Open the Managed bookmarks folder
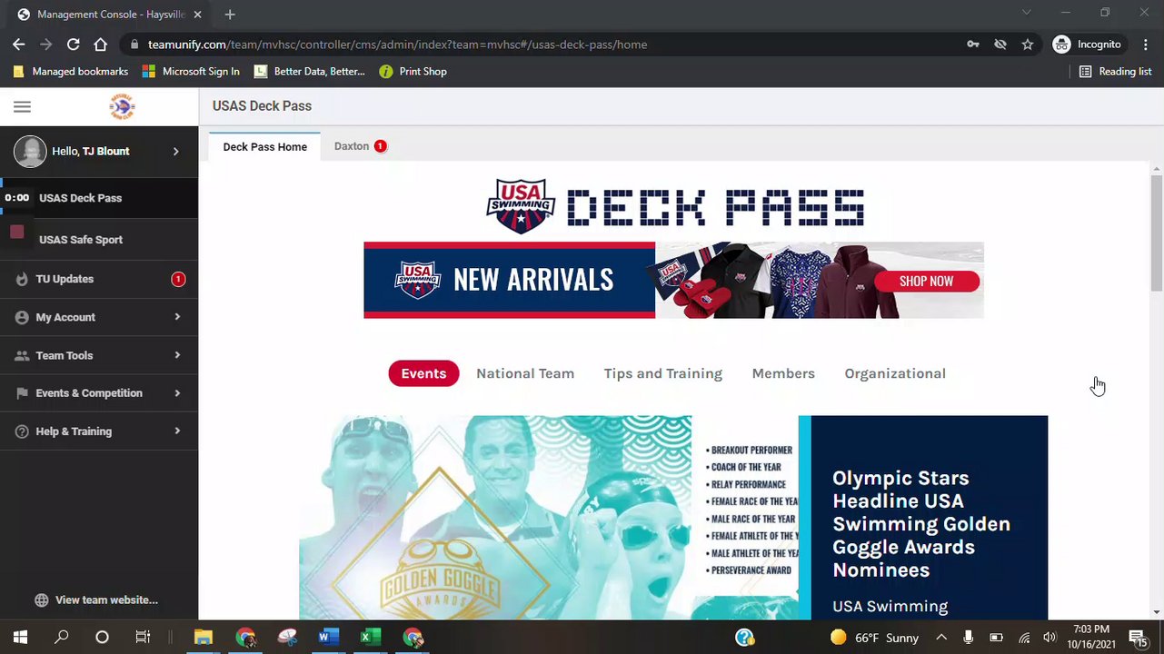This screenshot has width=1164, height=654. click(71, 72)
